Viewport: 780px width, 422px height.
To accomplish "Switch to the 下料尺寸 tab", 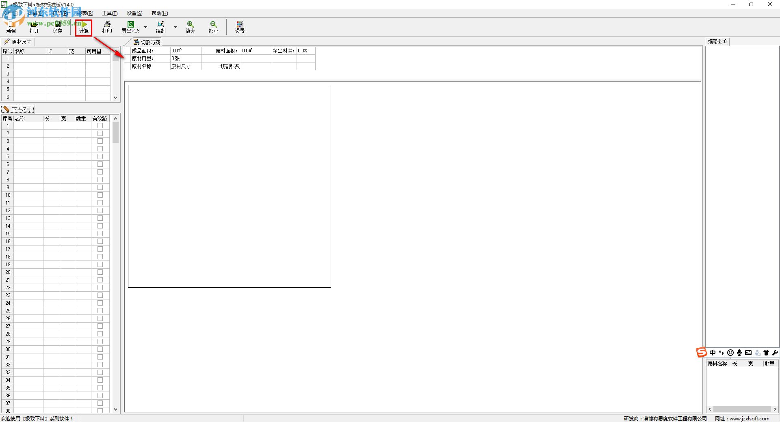I will (x=18, y=109).
